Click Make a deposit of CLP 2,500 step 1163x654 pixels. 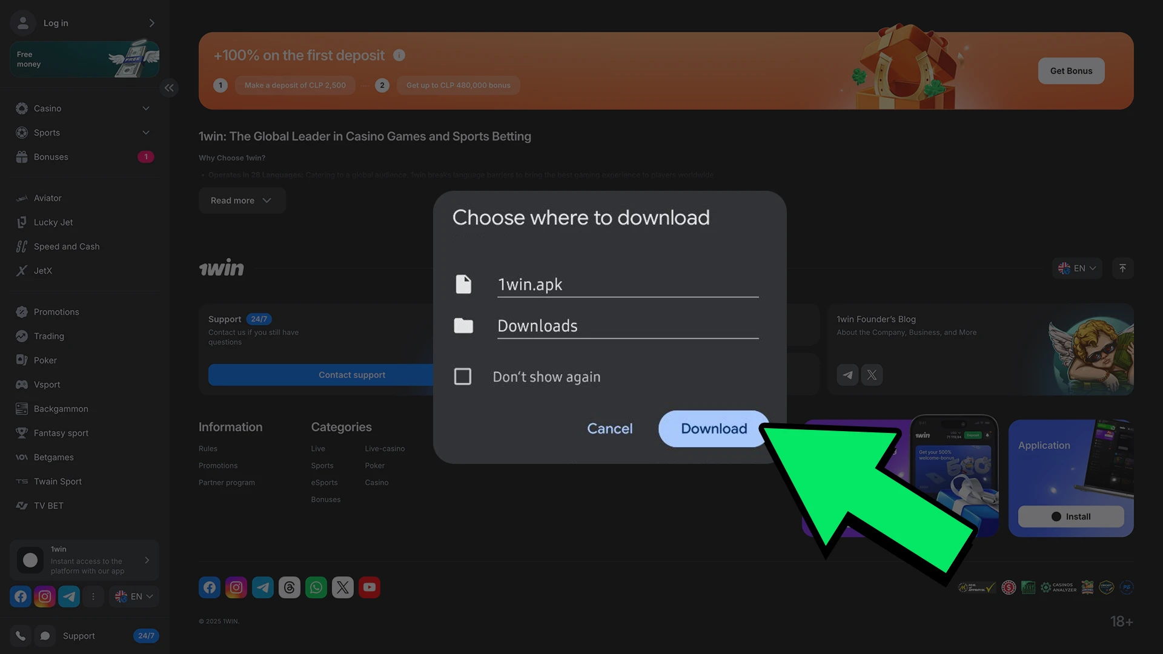click(x=295, y=85)
